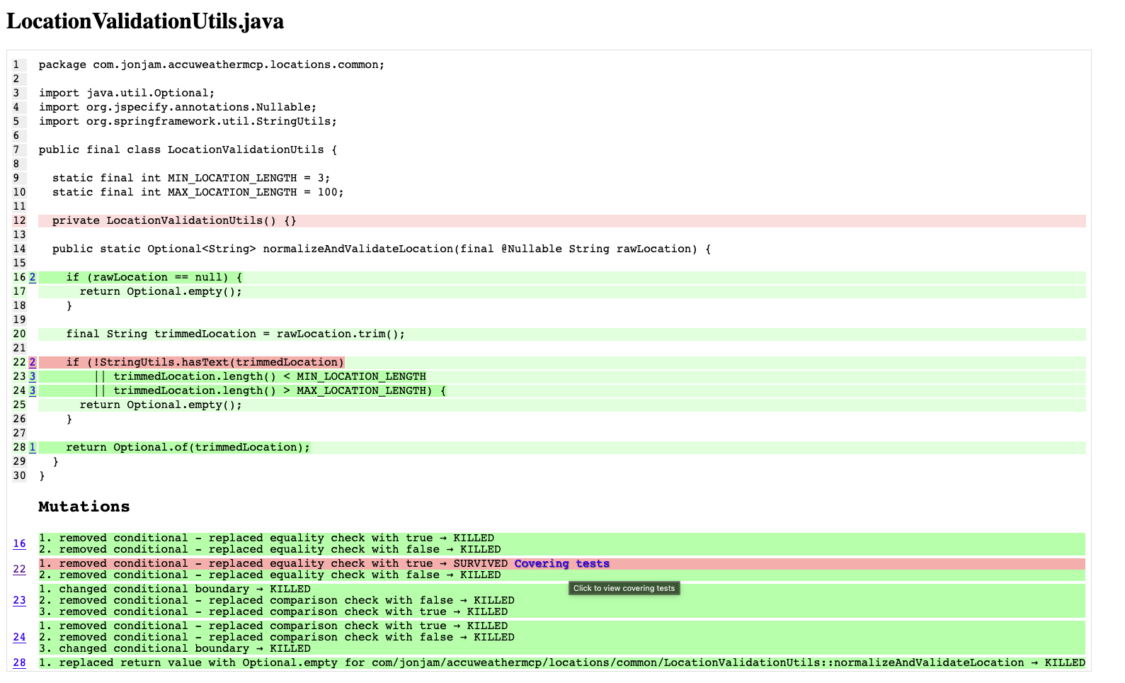Jump to line 28 from Mutations list
The width and height of the screenshot is (1125, 683).
coord(19,663)
